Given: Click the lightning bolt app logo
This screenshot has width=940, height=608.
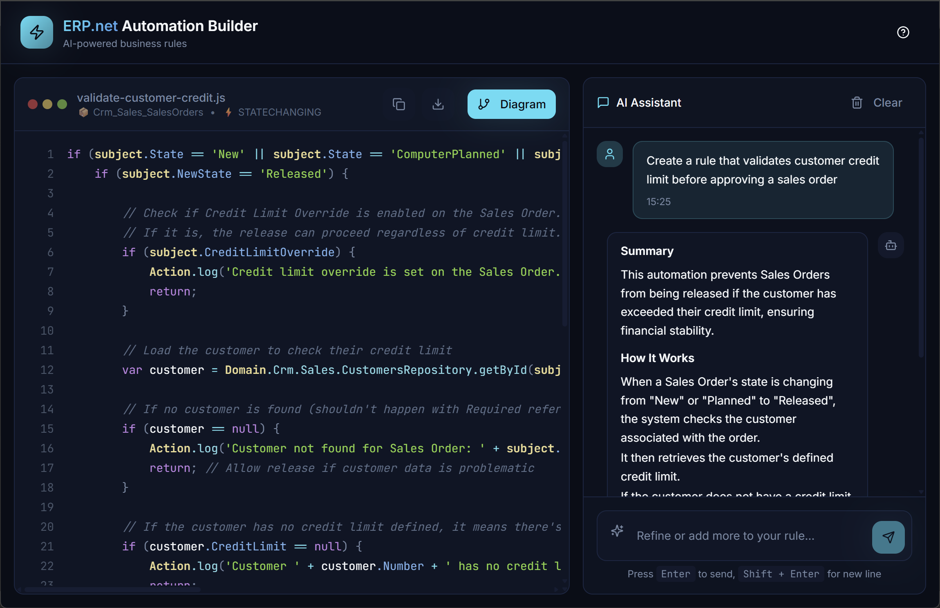Looking at the screenshot, I should tap(37, 32).
